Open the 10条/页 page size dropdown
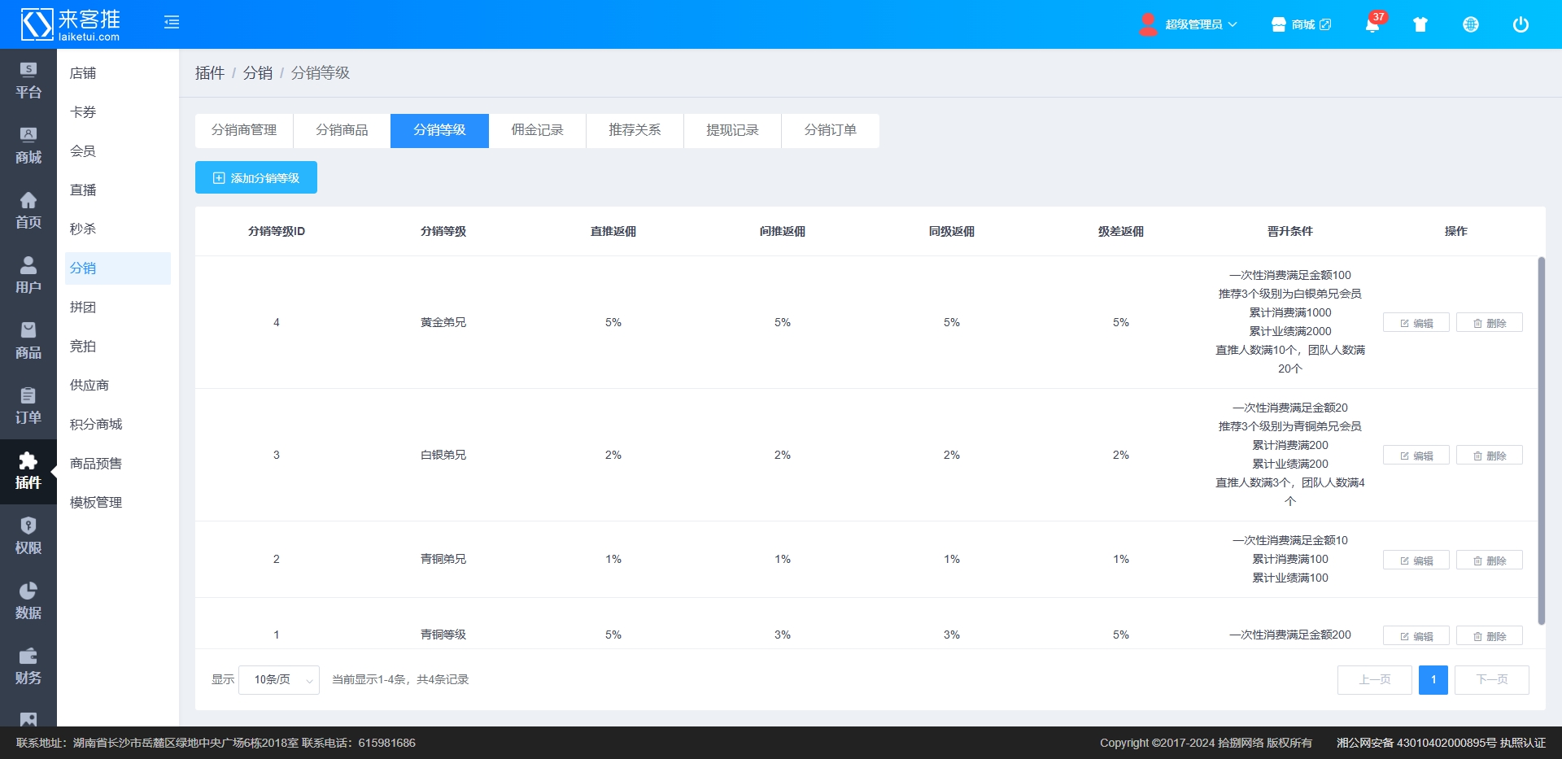This screenshot has width=1562, height=759. (279, 679)
